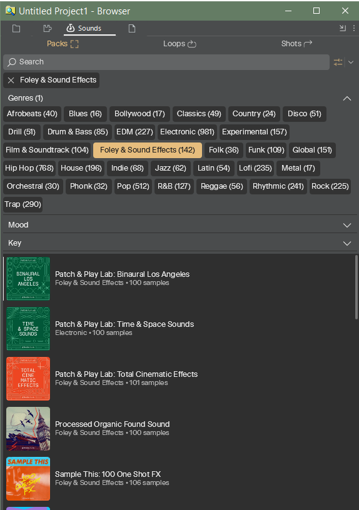
Task: Toggle the Afrobeats (40) genre tag
Action: point(32,114)
